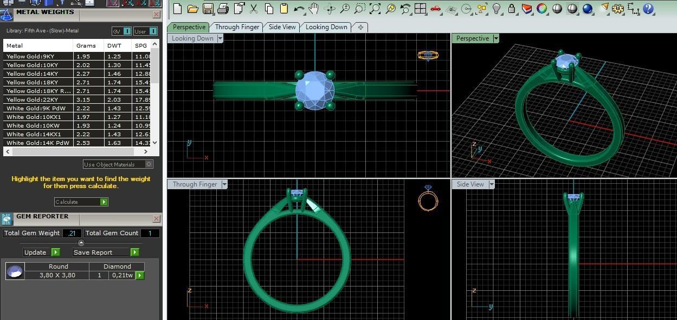Image resolution: width=677 pixels, height=320 pixels.
Task: Open the Perspective viewport title dropdown
Action: 496,38
